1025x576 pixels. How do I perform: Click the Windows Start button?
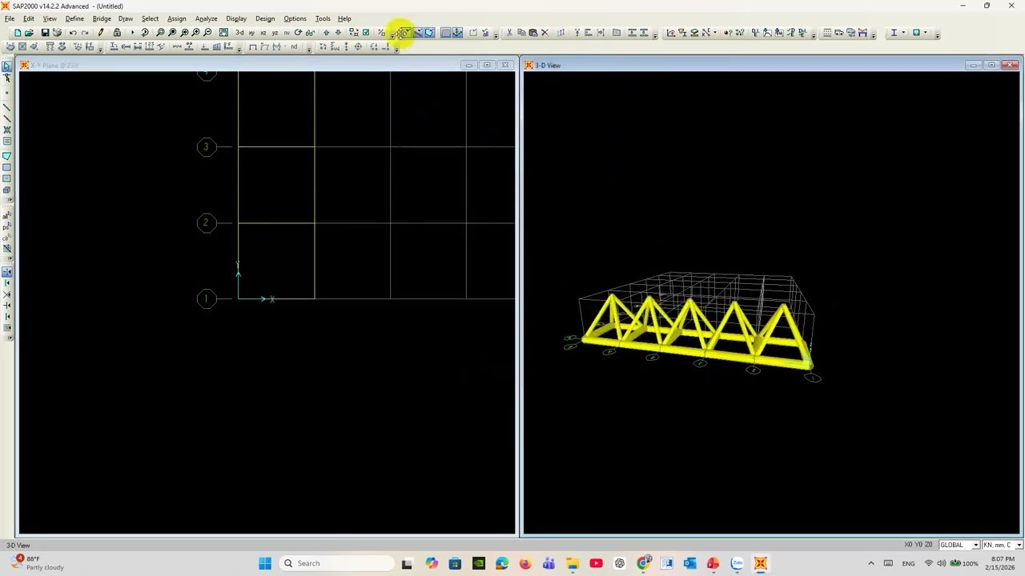coord(265,563)
